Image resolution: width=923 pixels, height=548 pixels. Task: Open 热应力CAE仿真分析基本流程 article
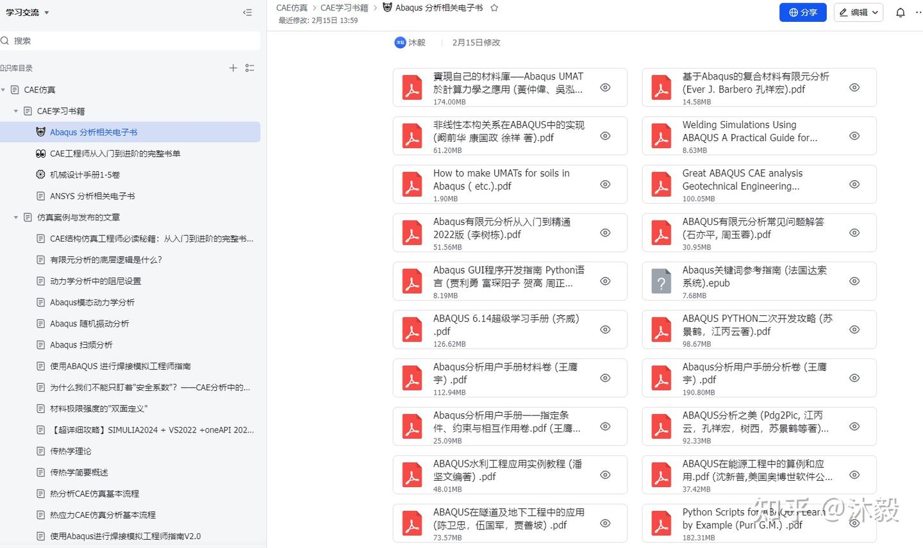tap(103, 515)
